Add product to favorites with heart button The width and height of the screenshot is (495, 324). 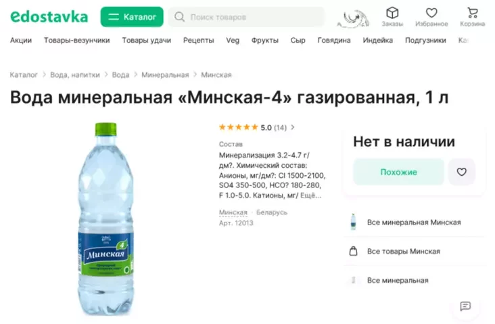pyautogui.click(x=461, y=172)
